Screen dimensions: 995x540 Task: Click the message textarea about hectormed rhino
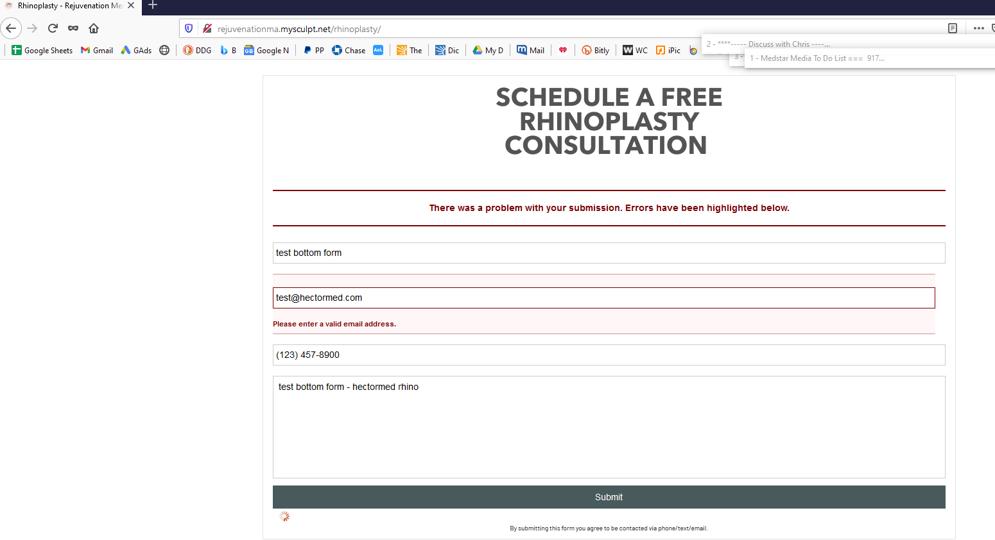[x=609, y=427]
